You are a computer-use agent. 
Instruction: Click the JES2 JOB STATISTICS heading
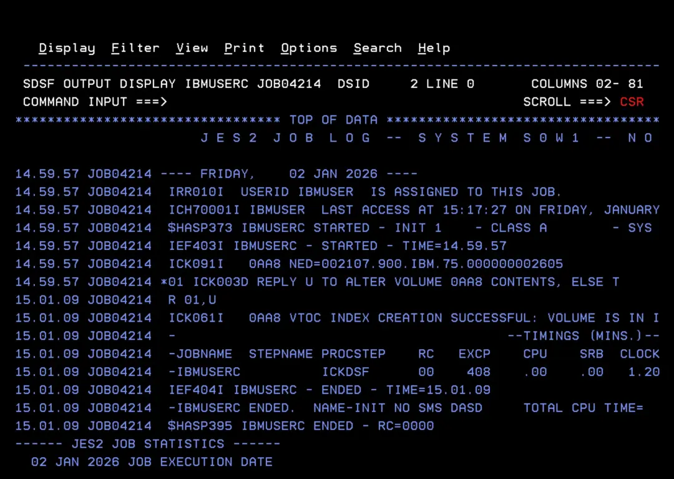coord(147,445)
